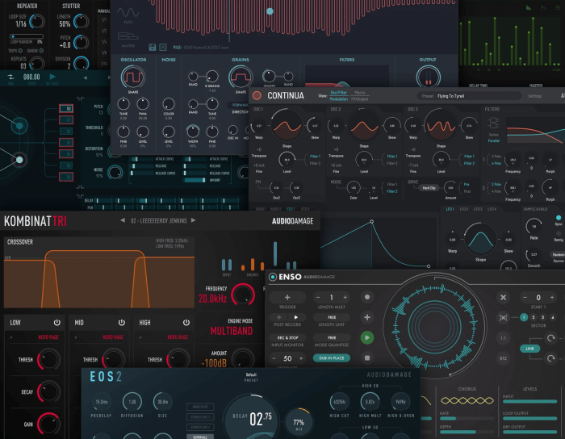Click Continua filter routing series/parallel icon
565x439 pixels.
493,123
